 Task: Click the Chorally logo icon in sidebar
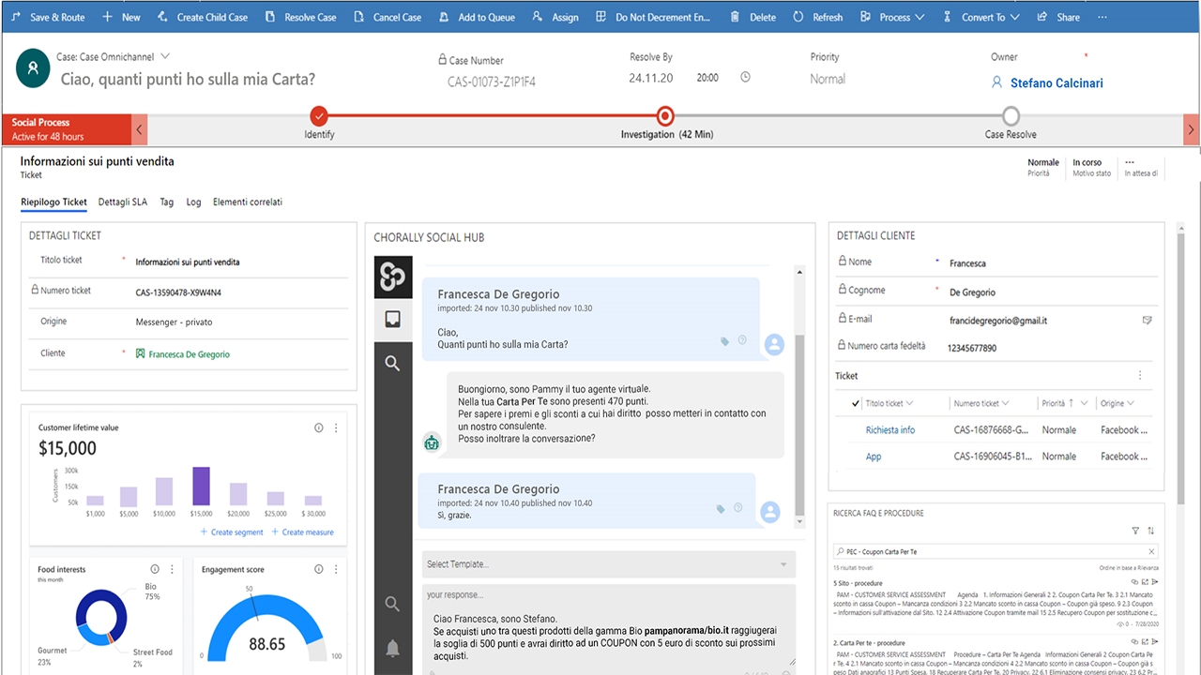pos(392,277)
